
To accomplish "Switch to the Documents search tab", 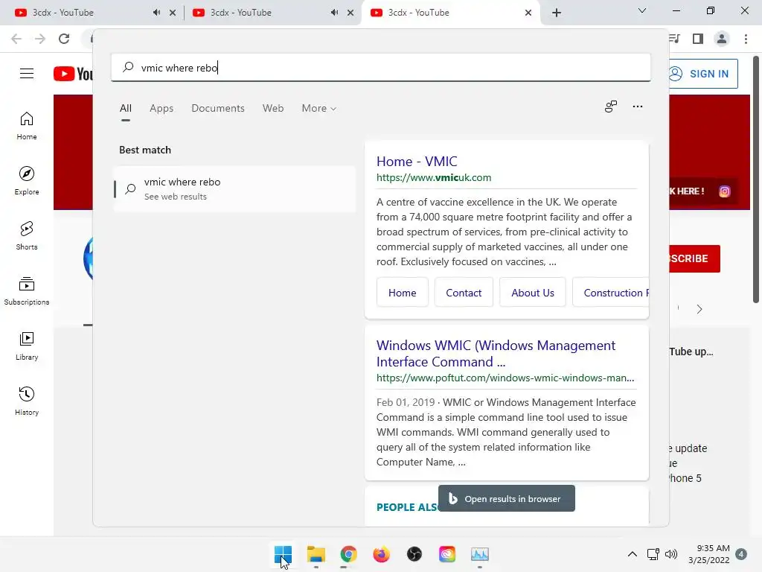I will pos(218,108).
